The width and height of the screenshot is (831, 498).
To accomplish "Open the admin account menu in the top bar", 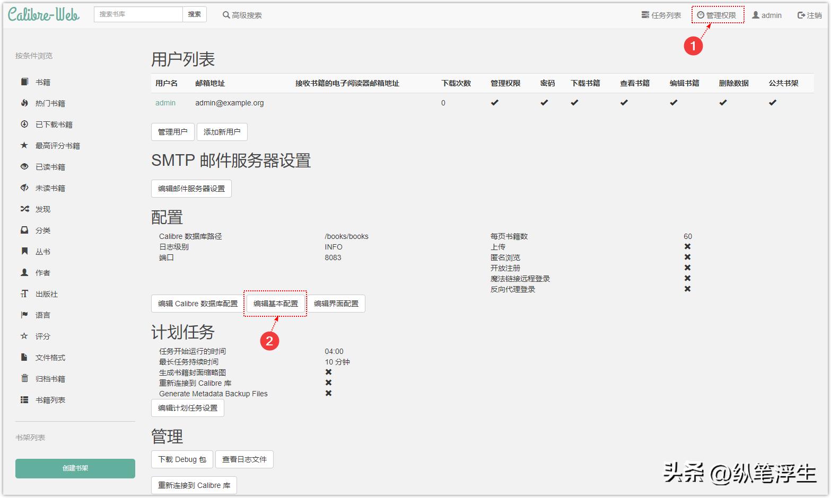I will (767, 14).
